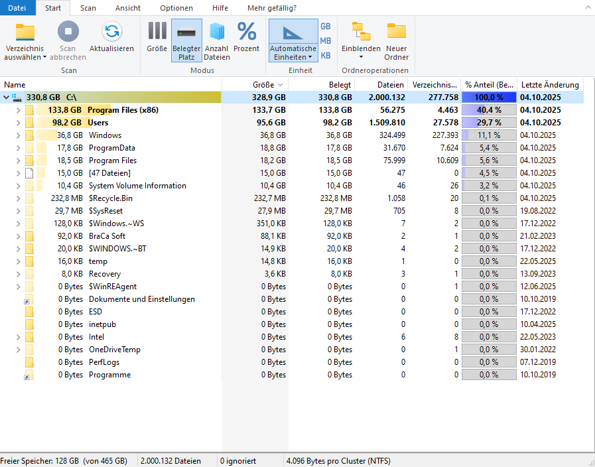The width and height of the screenshot is (595, 467).
Task: Click the [47 Dateien] file icon
Action: click(x=29, y=173)
